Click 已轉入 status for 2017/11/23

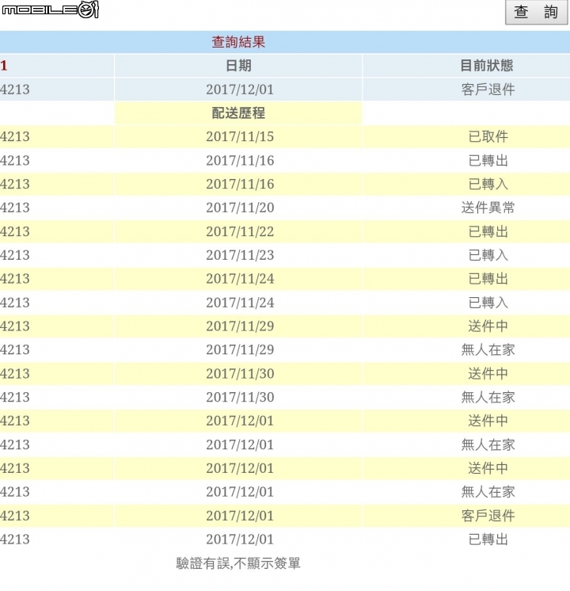coord(488,255)
